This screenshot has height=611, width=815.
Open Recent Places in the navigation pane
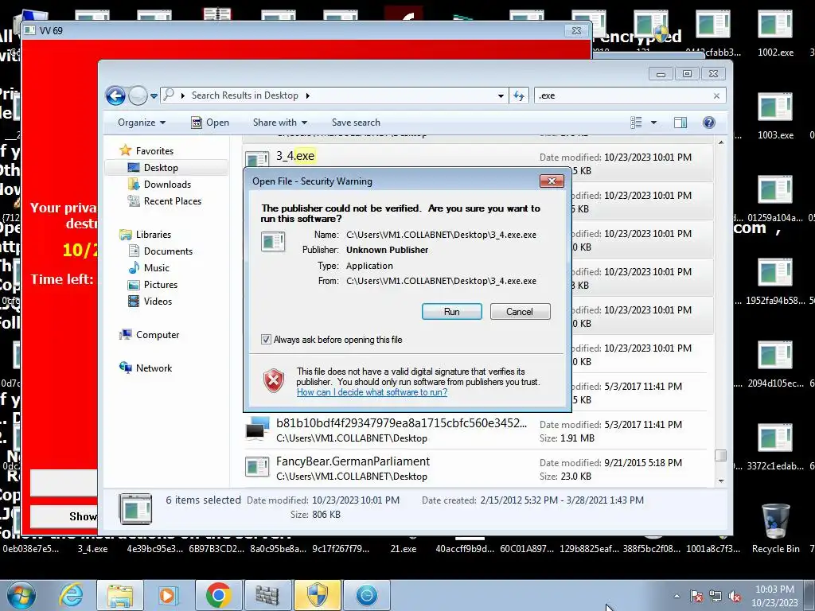[172, 201]
